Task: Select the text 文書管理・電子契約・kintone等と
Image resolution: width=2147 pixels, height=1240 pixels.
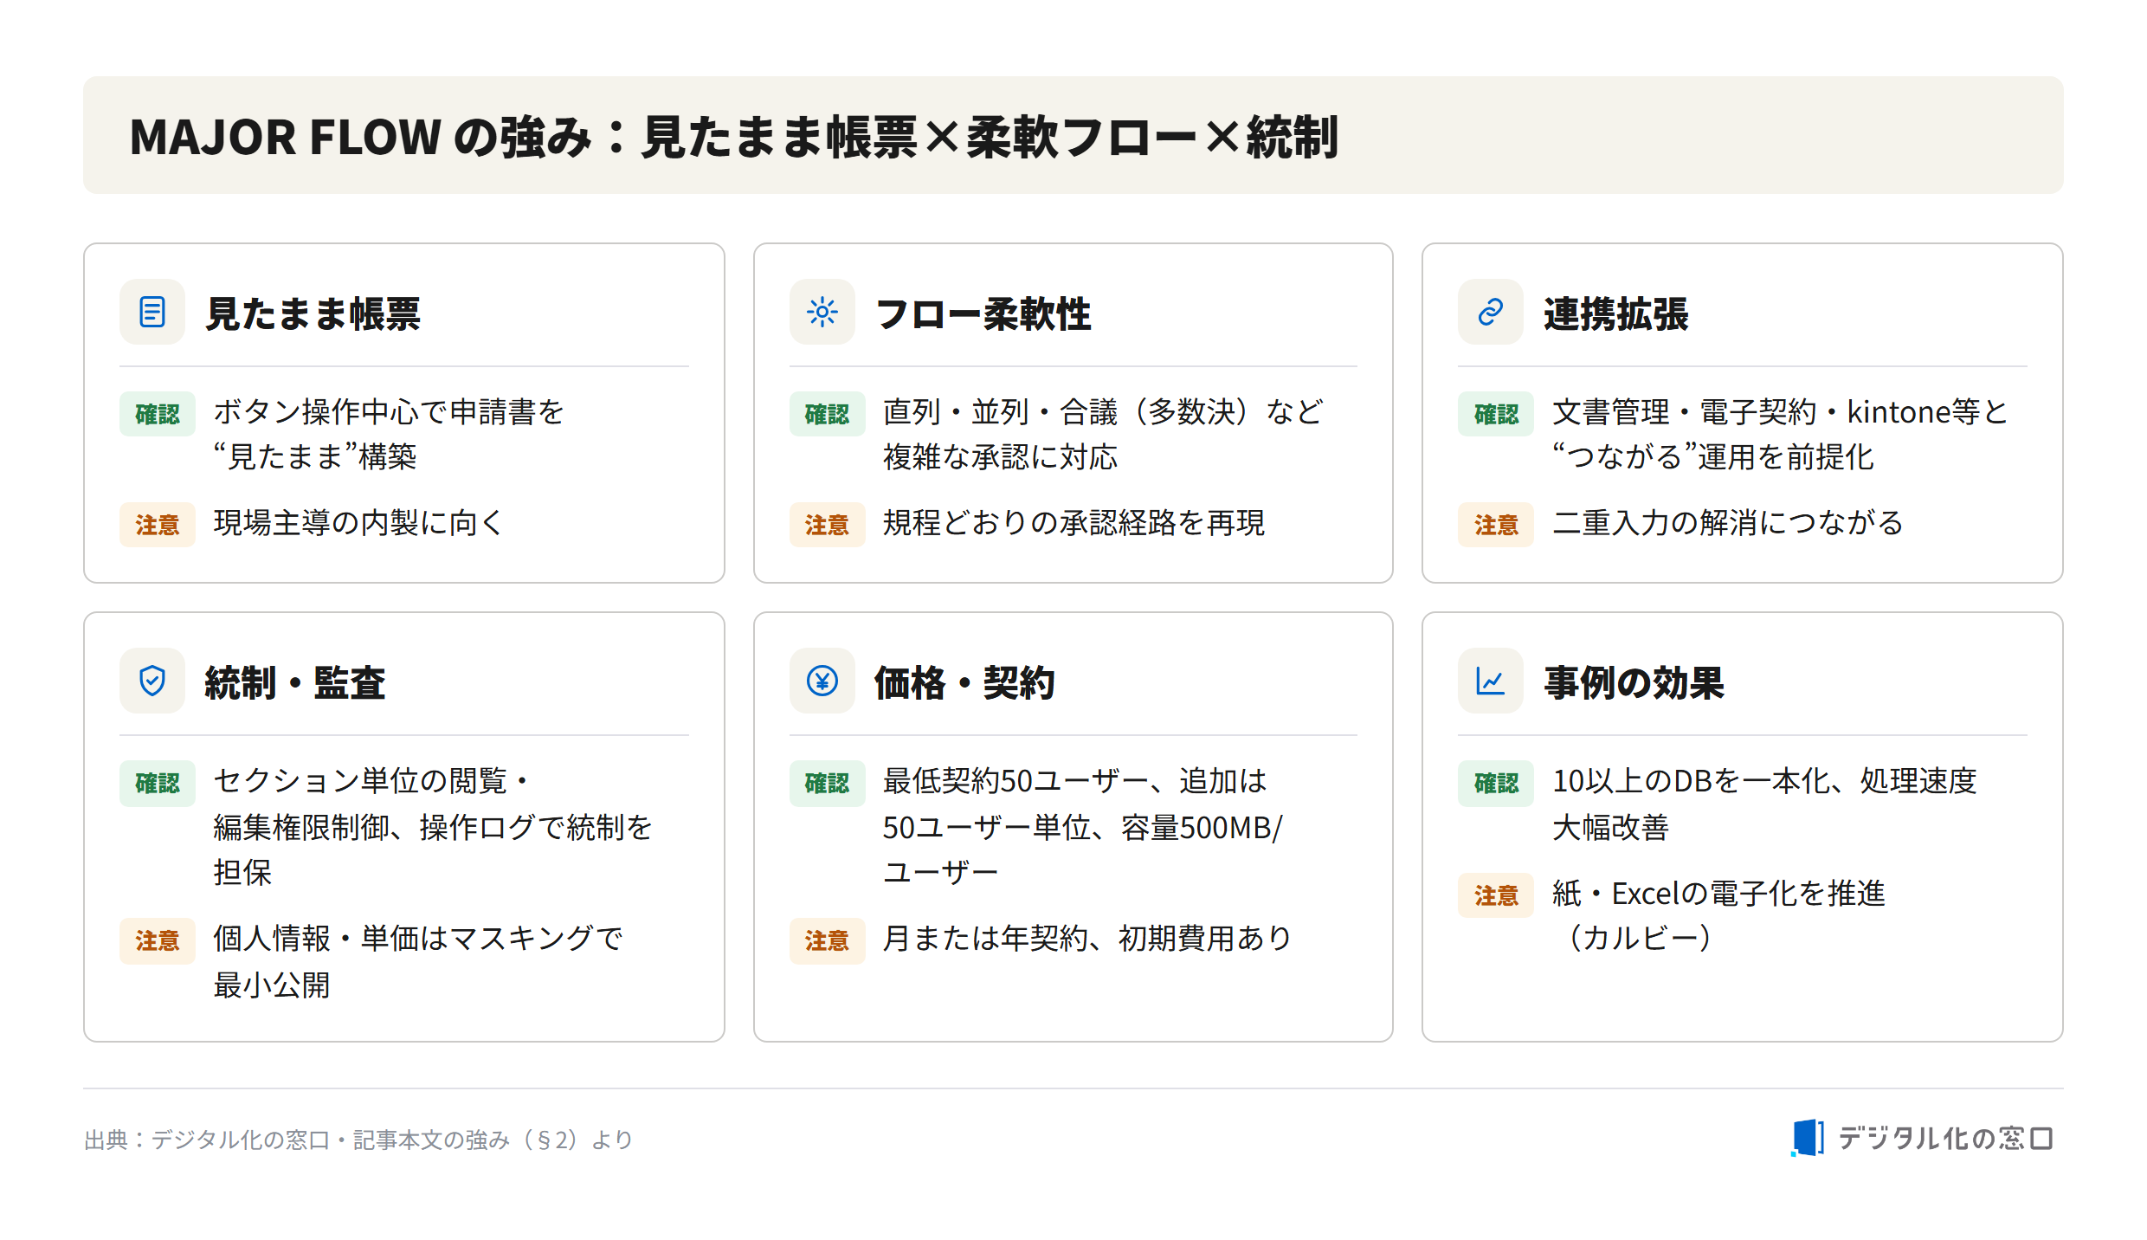Action: click(x=1780, y=412)
